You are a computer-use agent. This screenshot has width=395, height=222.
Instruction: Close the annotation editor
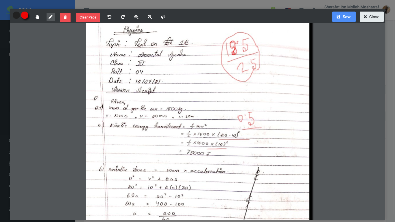coord(372,17)
